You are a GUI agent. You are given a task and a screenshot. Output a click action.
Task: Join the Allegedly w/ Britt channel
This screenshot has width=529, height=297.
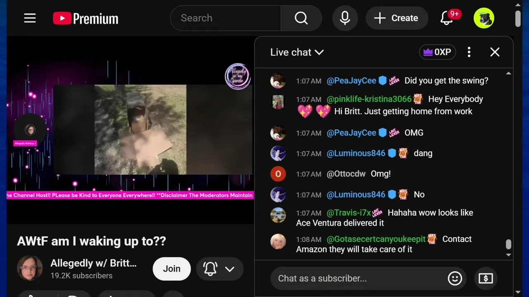click(x=172, y=269)
